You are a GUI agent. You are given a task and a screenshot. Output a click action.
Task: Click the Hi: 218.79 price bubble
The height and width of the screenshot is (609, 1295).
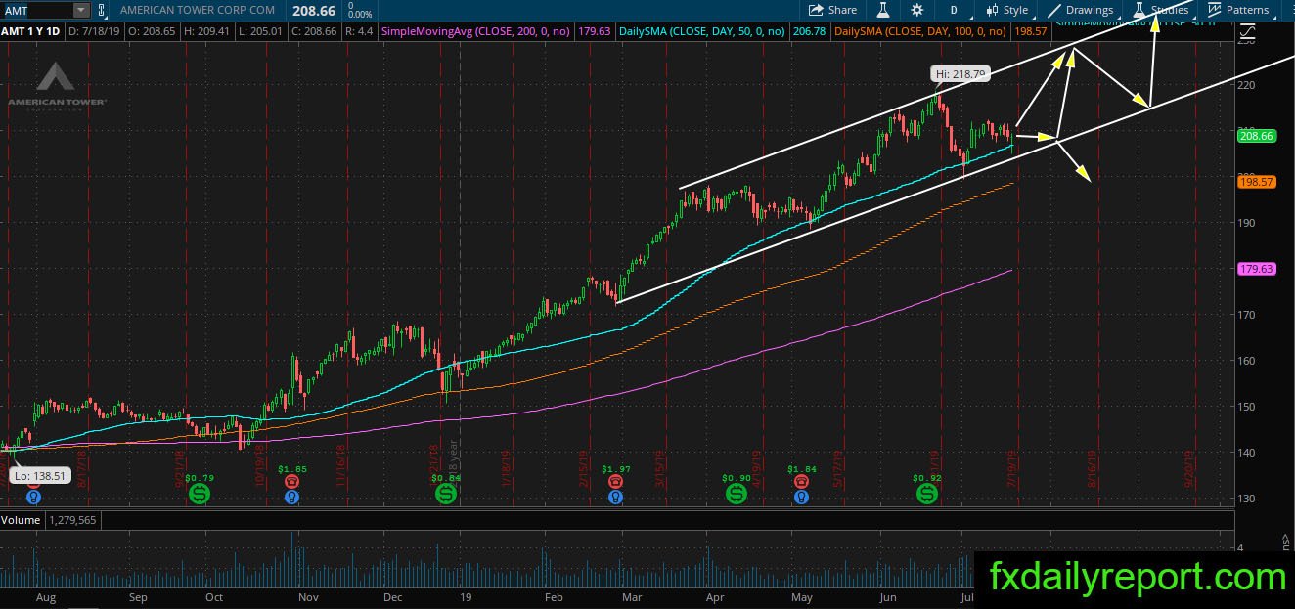pyautogui.click(x=960, y=73)
